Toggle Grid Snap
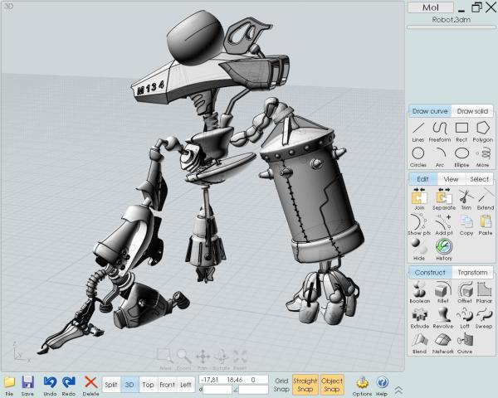The width and height of the screenshot is (498, 398). coord(281,385)
